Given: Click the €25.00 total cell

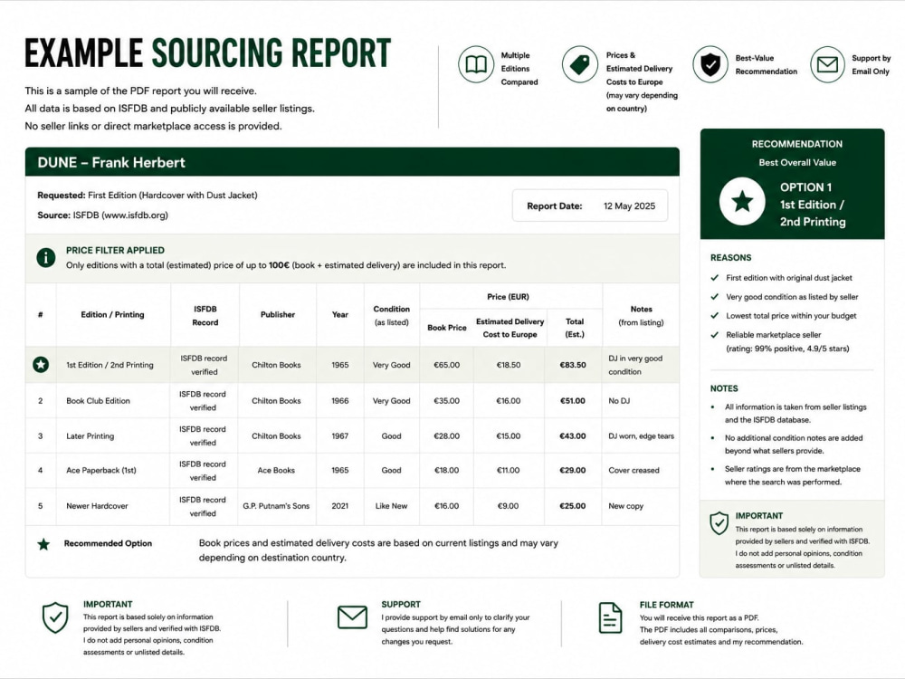Looking at the screenshot, I should click(573, 506).
